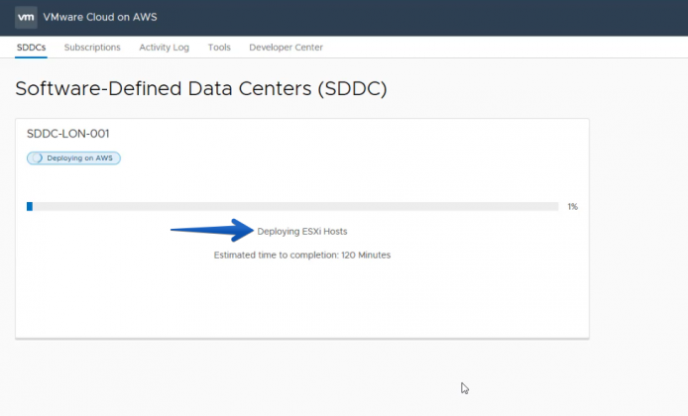688x416 pixels.
Task: Open the Developer Center tab
Action: click(x=286, y=48)
